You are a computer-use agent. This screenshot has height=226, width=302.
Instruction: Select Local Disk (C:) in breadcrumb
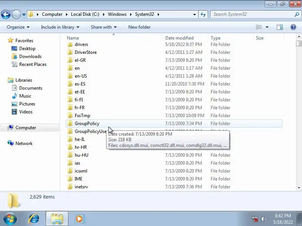[85, 14]
